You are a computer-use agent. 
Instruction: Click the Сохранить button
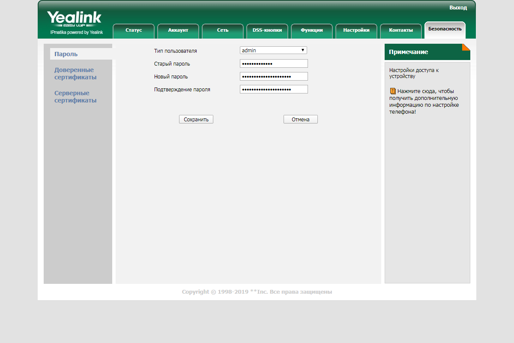coord(196,120)
